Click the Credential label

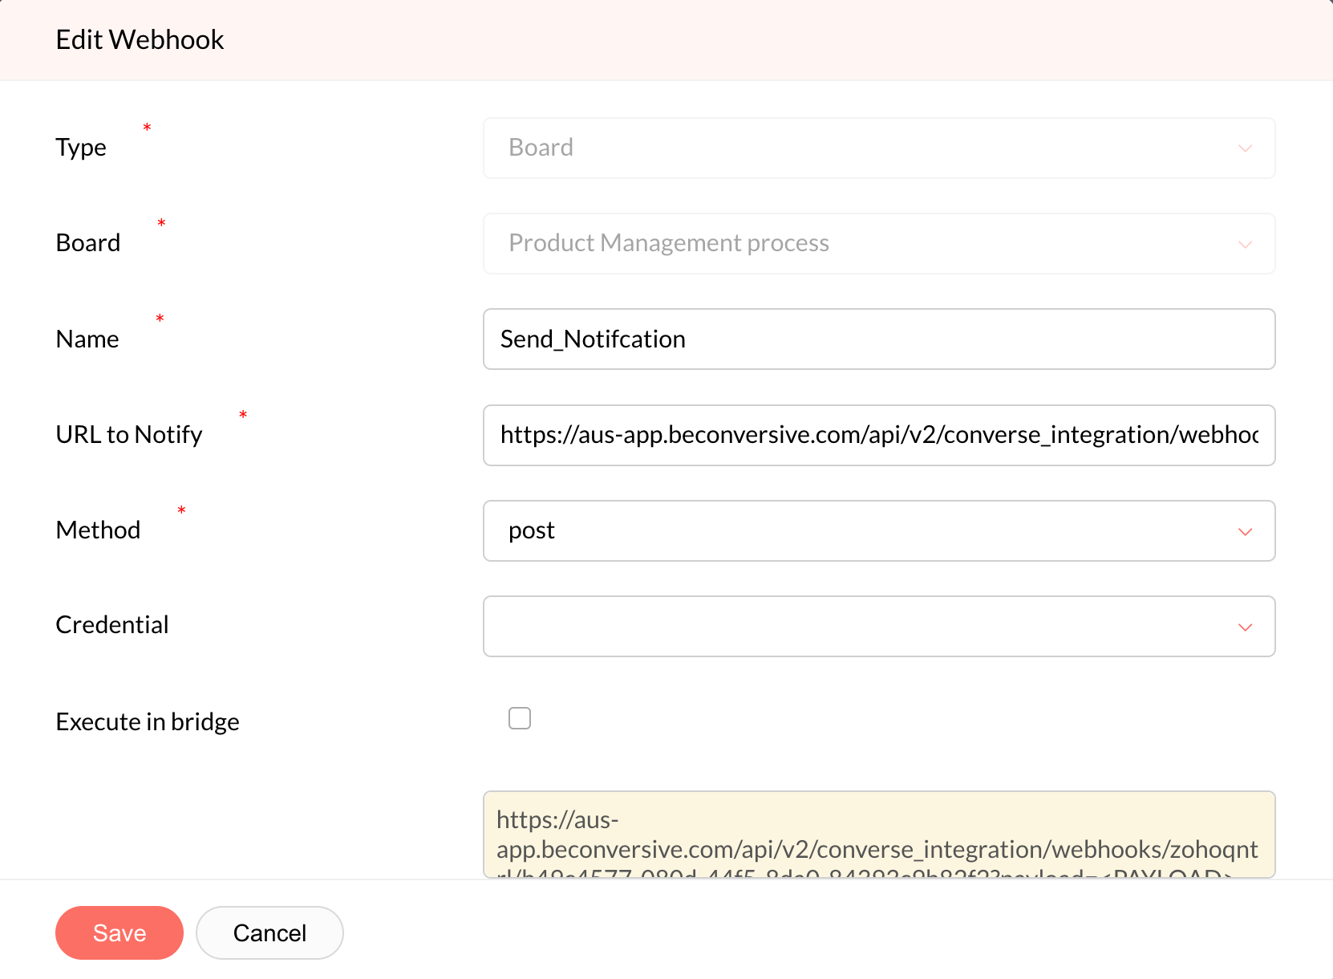click(112, 624)
